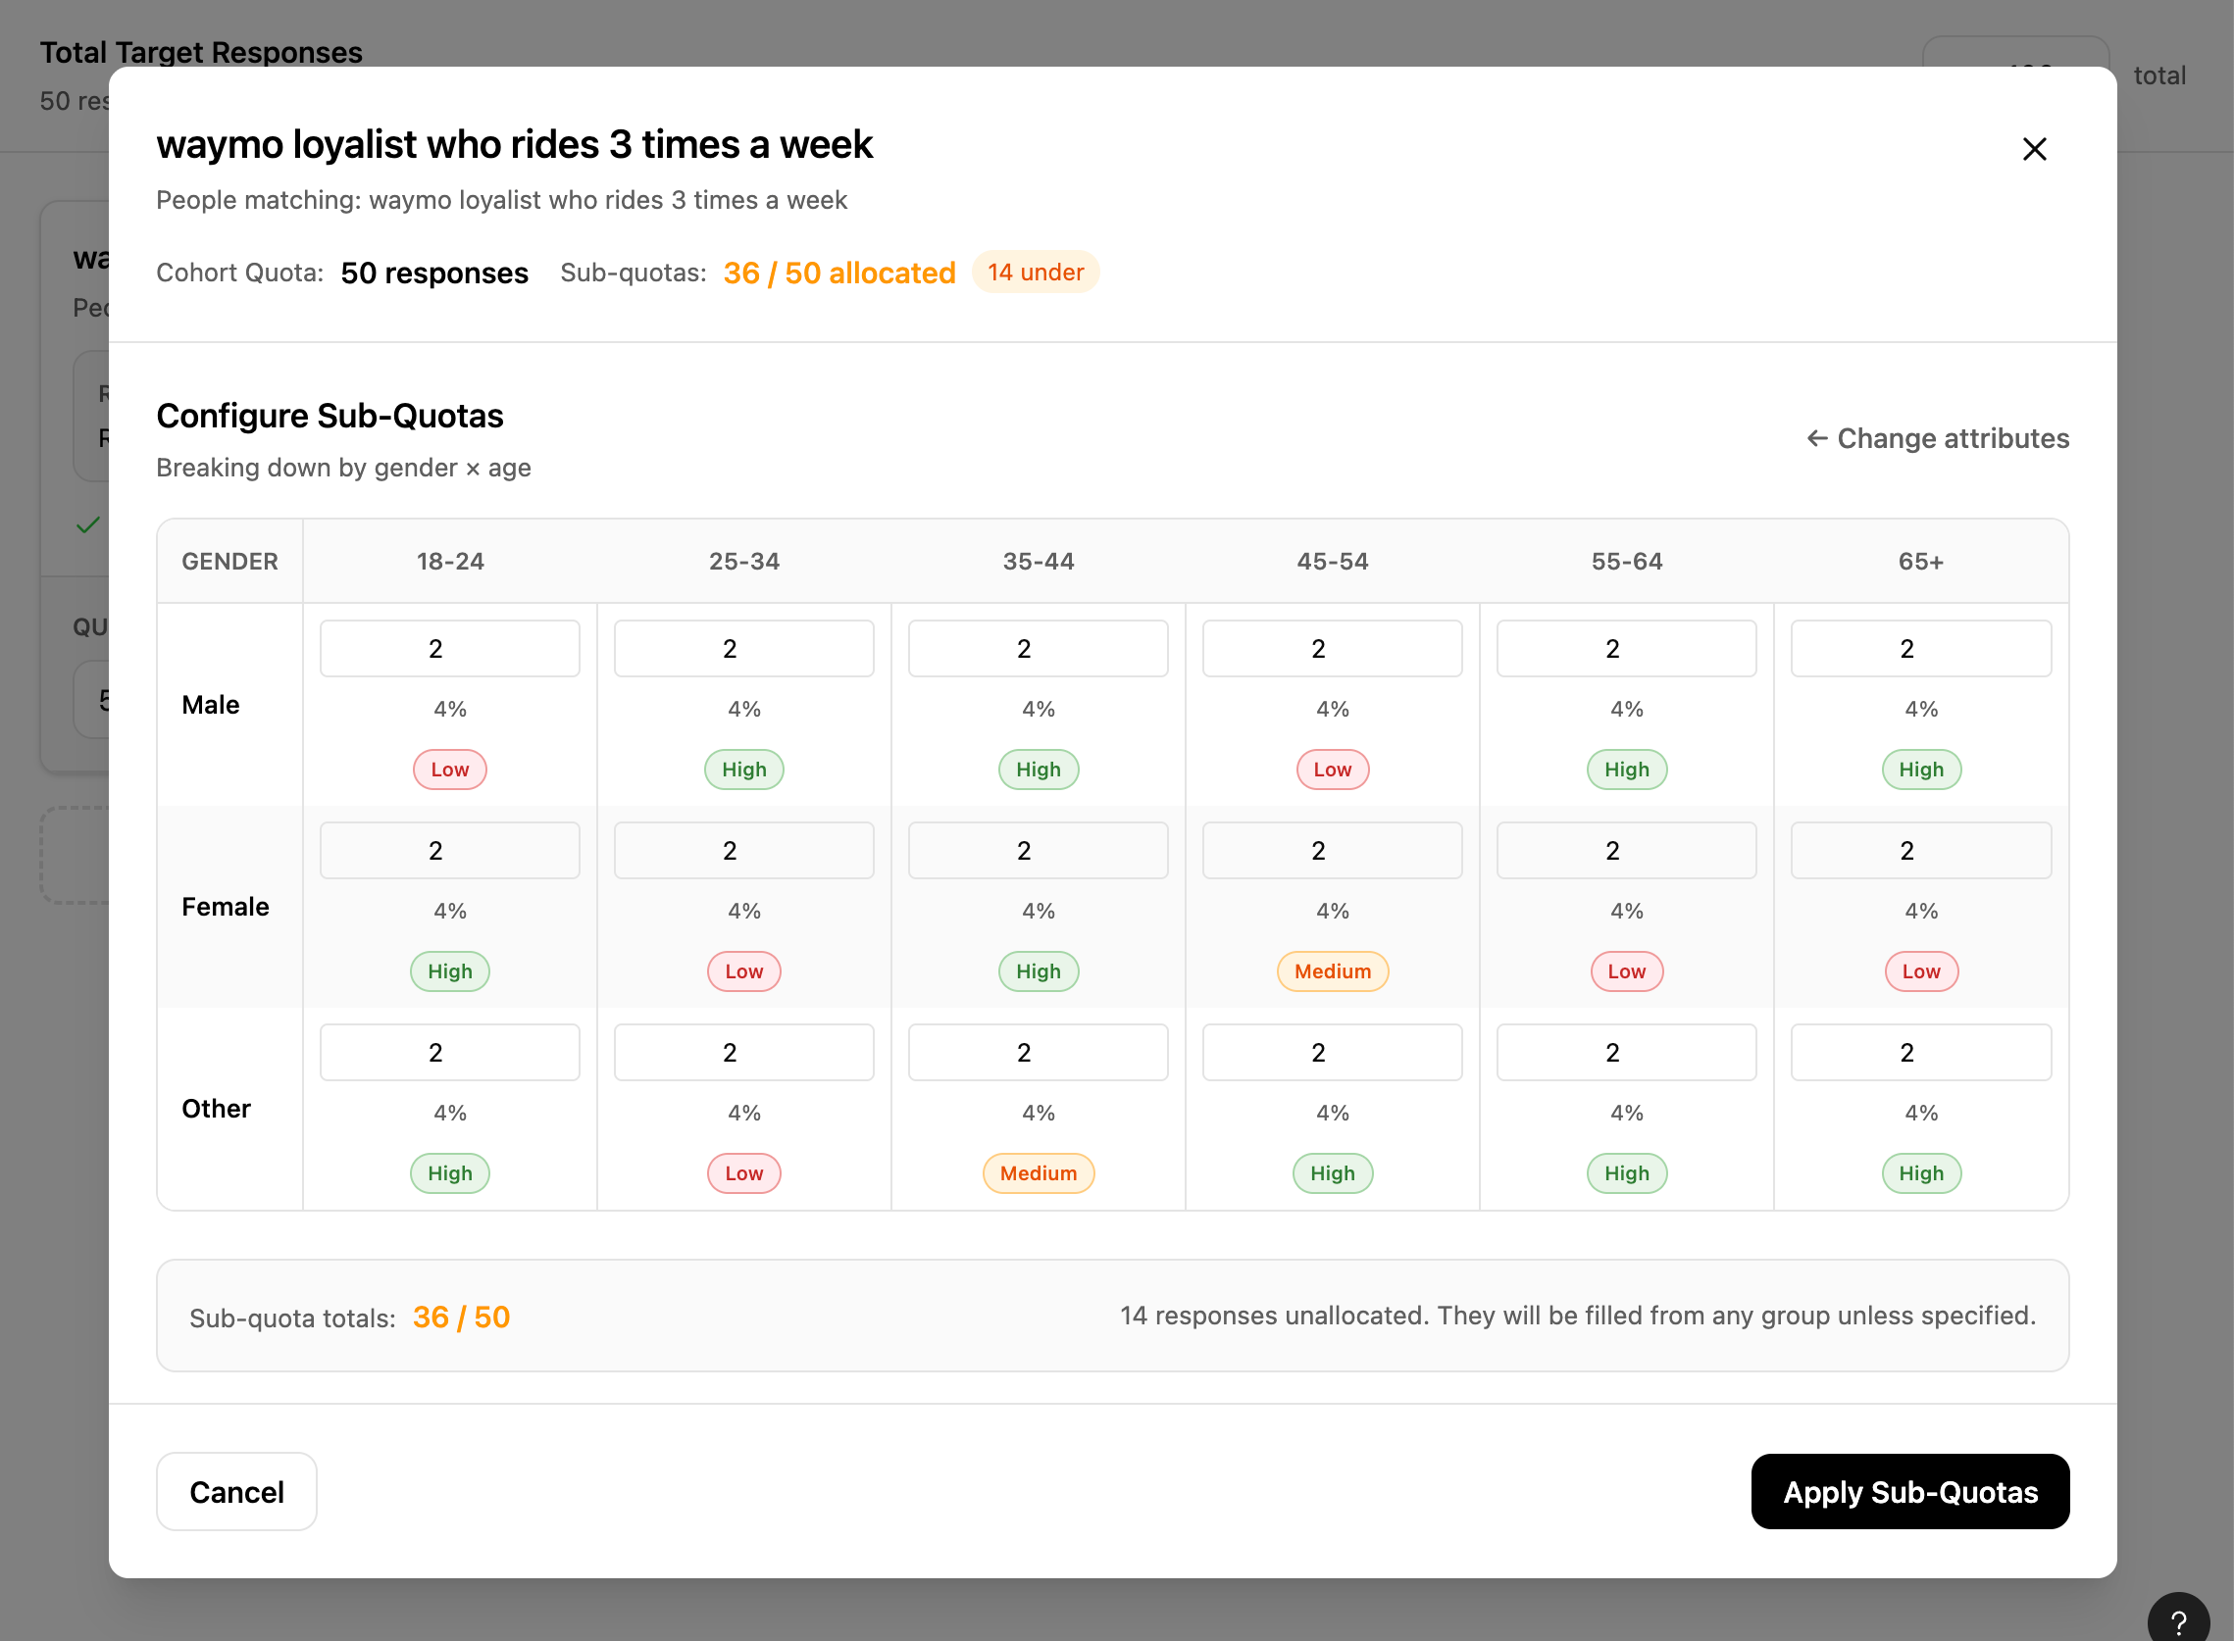Image resolution: width=2234 pixels, height=1641 pixels.
Task: Close the sub-quota dialog with X icon
Action: point(2033,149)
